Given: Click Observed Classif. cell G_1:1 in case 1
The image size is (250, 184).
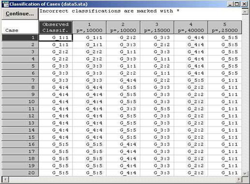Looking at the screenshot, I should [56, 38].
